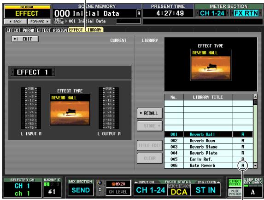Select INPUT CH CH 1-24 fader status
This screenshot has width=264, height=200.
pyautogui.click(x=151, y=190)
